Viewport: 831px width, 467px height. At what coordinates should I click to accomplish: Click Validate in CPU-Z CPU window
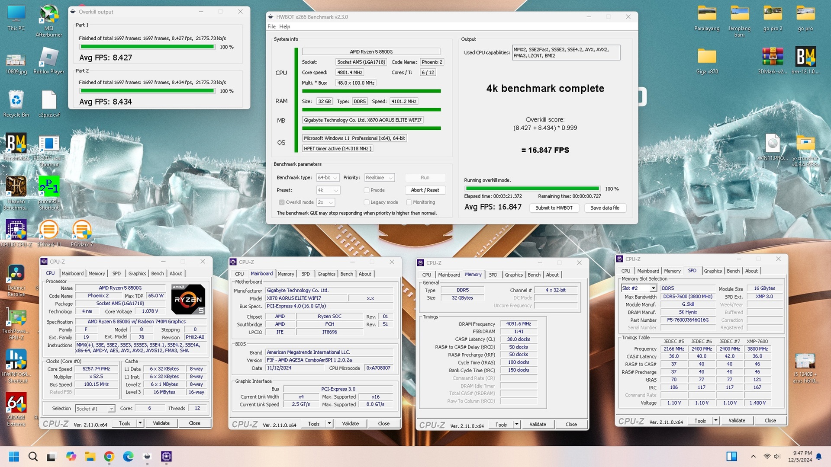click(161, 423)
